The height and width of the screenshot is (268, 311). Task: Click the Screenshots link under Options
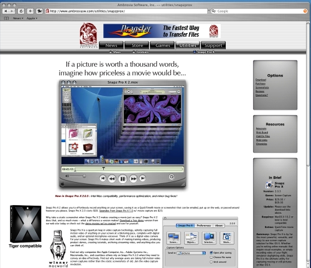[x=262, y=87]
